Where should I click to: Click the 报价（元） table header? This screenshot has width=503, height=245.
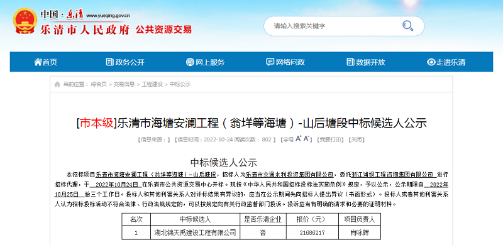coord(312,220)
